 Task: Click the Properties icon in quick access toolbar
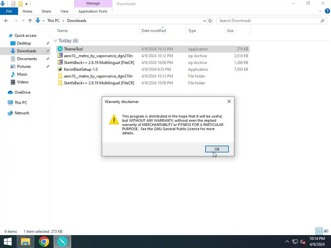[x=13, y=4]
